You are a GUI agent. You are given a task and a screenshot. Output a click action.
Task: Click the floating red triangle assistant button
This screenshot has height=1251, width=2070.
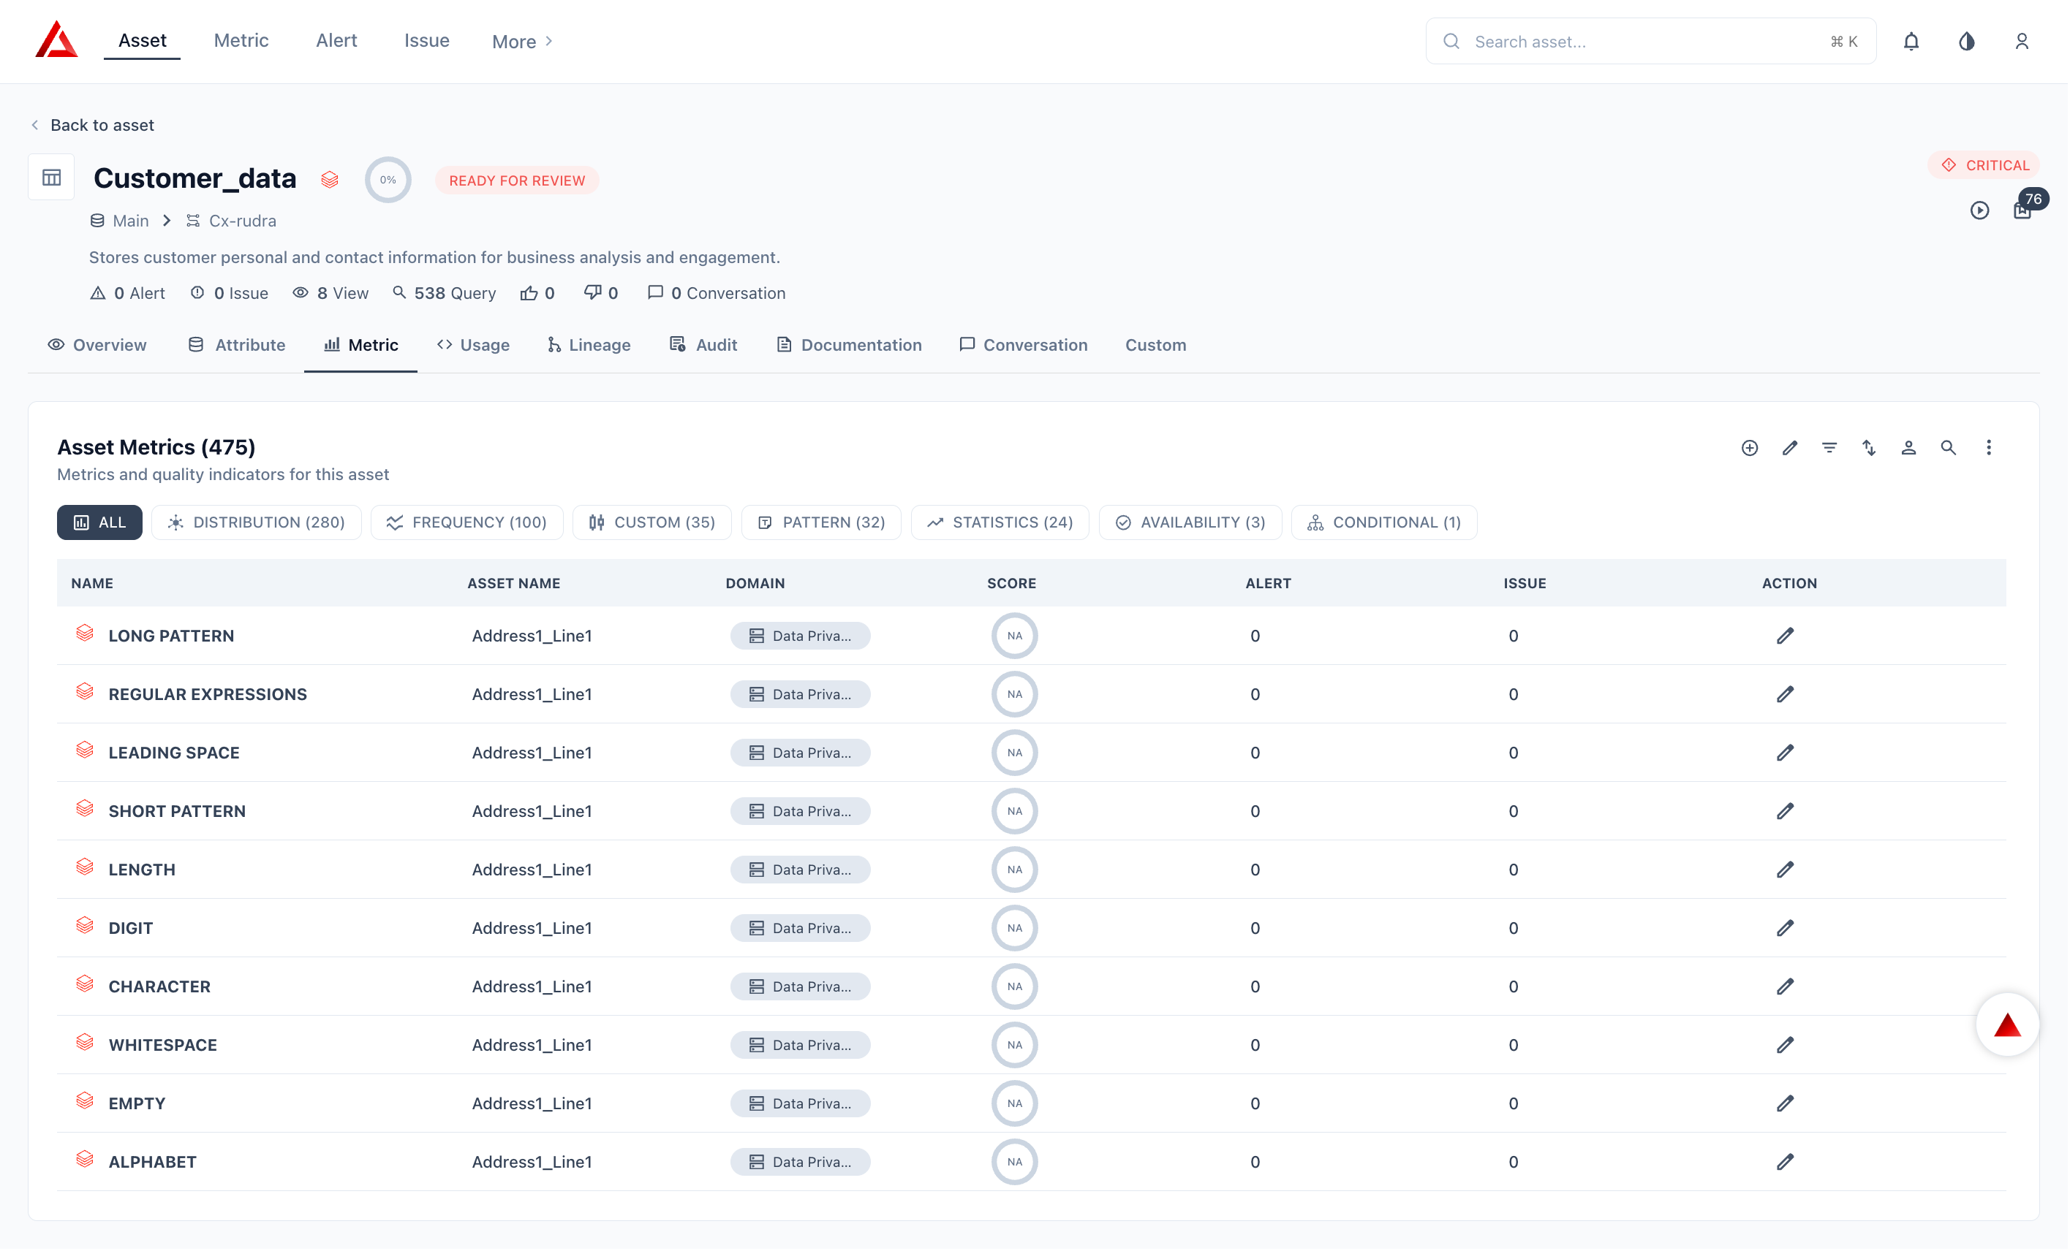[x=2009, y=1026]
